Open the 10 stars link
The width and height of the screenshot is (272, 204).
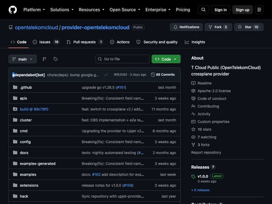coord(204,129)
